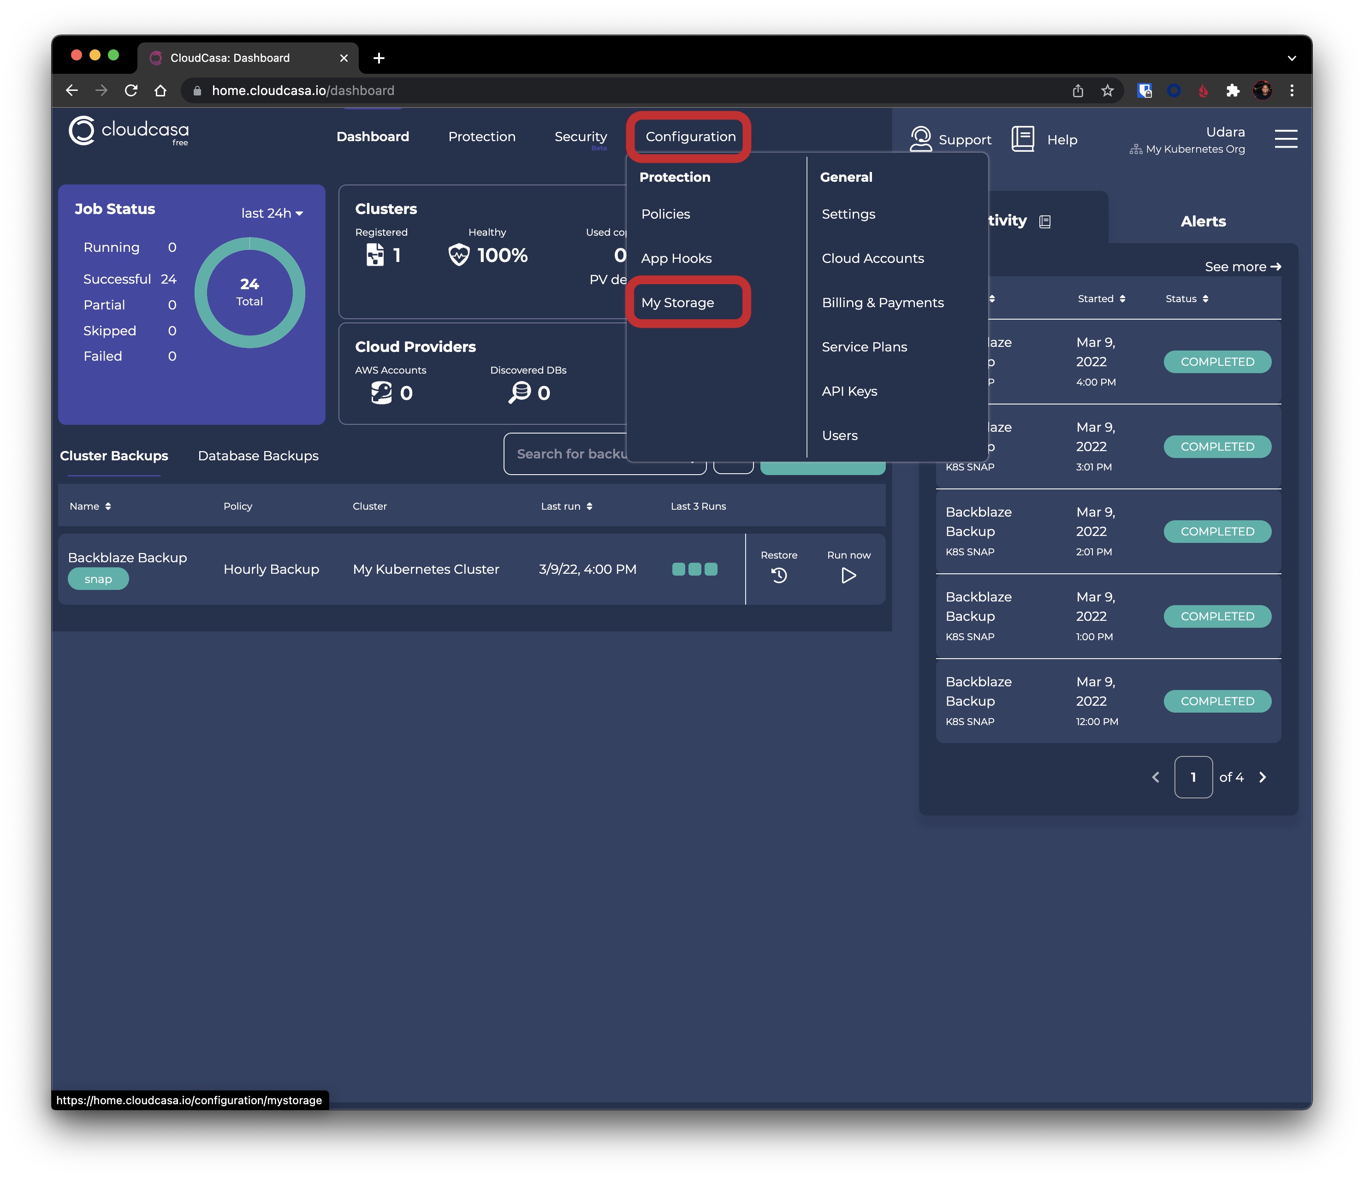
Task: Click the Run now play icon
Action: 848,576
